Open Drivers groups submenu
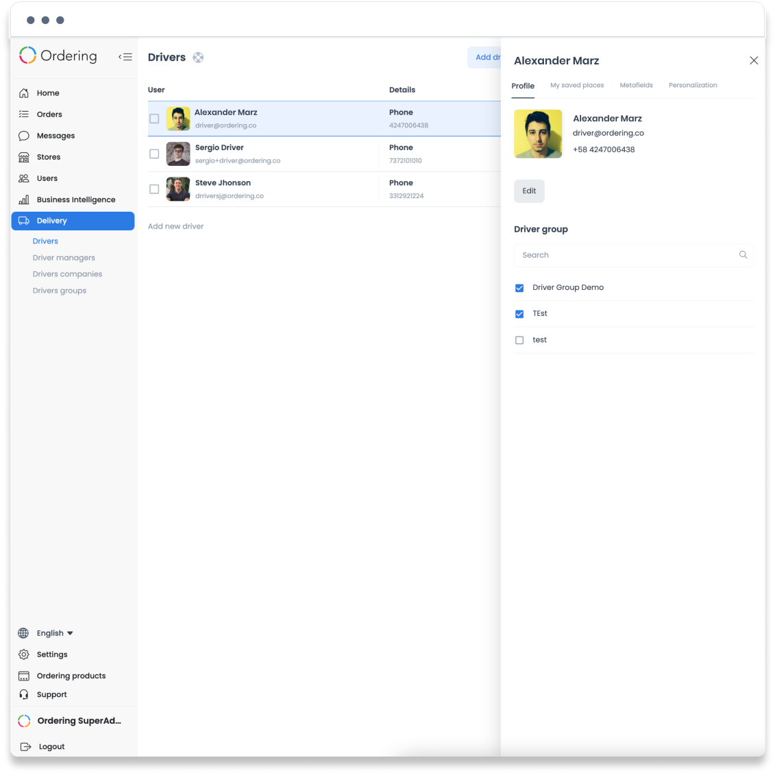This screenshot has height=773, width=775. click(60, 291)
